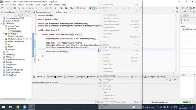Viewport: 196px width, 110px height.
Task: Click the External Tools run icon
Action: click(x=71, y=8)
